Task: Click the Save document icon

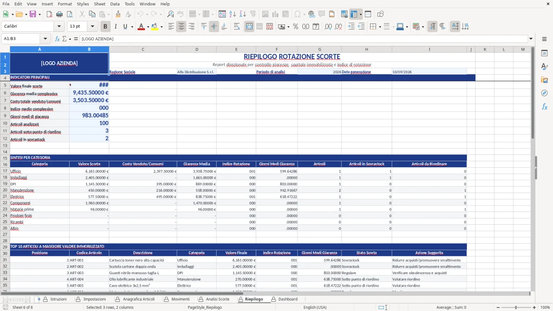Action: (x=33, y=14)
